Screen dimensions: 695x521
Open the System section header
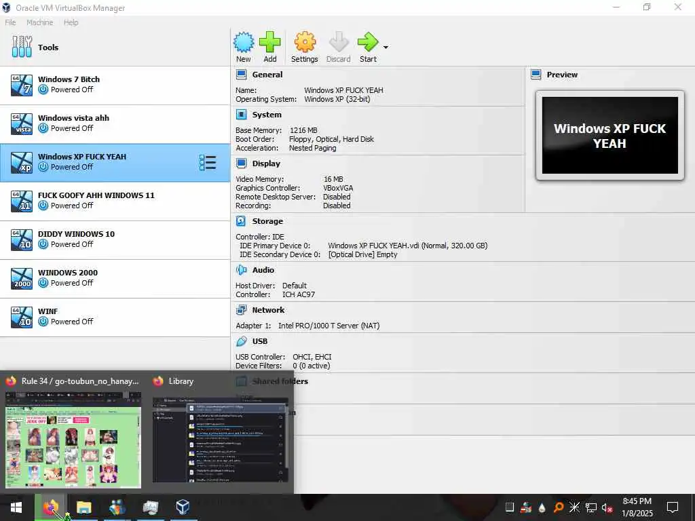click(267, 114)
